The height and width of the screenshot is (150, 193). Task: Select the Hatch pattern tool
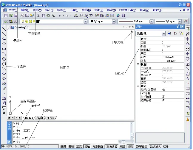pyautogui.click(x=4, y=98)
